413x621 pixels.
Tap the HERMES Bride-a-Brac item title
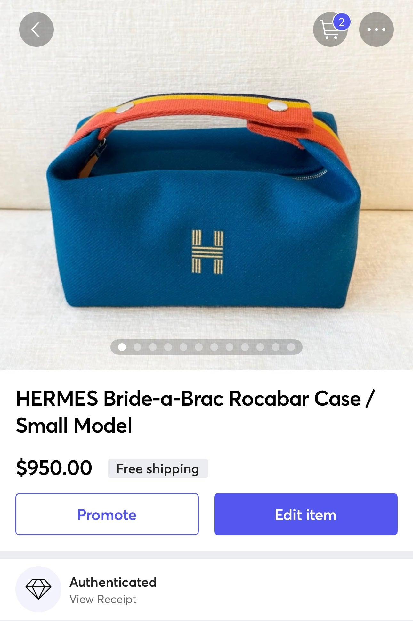tap(195, 412)
